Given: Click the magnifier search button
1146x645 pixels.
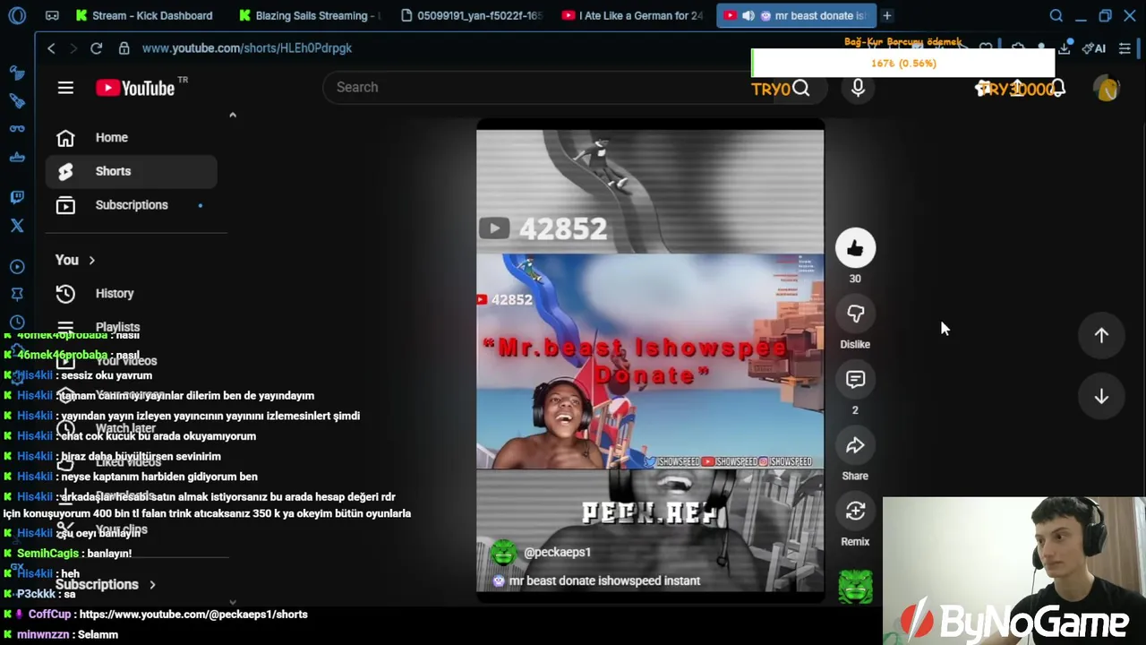Looking at the screenshot, I should [x=800, y=88].
